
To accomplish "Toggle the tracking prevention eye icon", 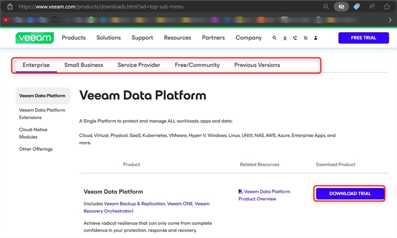I will (x=340, y=7).
